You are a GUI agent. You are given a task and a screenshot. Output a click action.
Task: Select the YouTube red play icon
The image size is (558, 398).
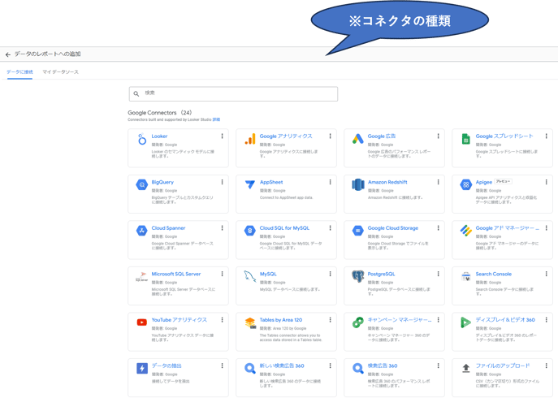[x=142, y=322]
